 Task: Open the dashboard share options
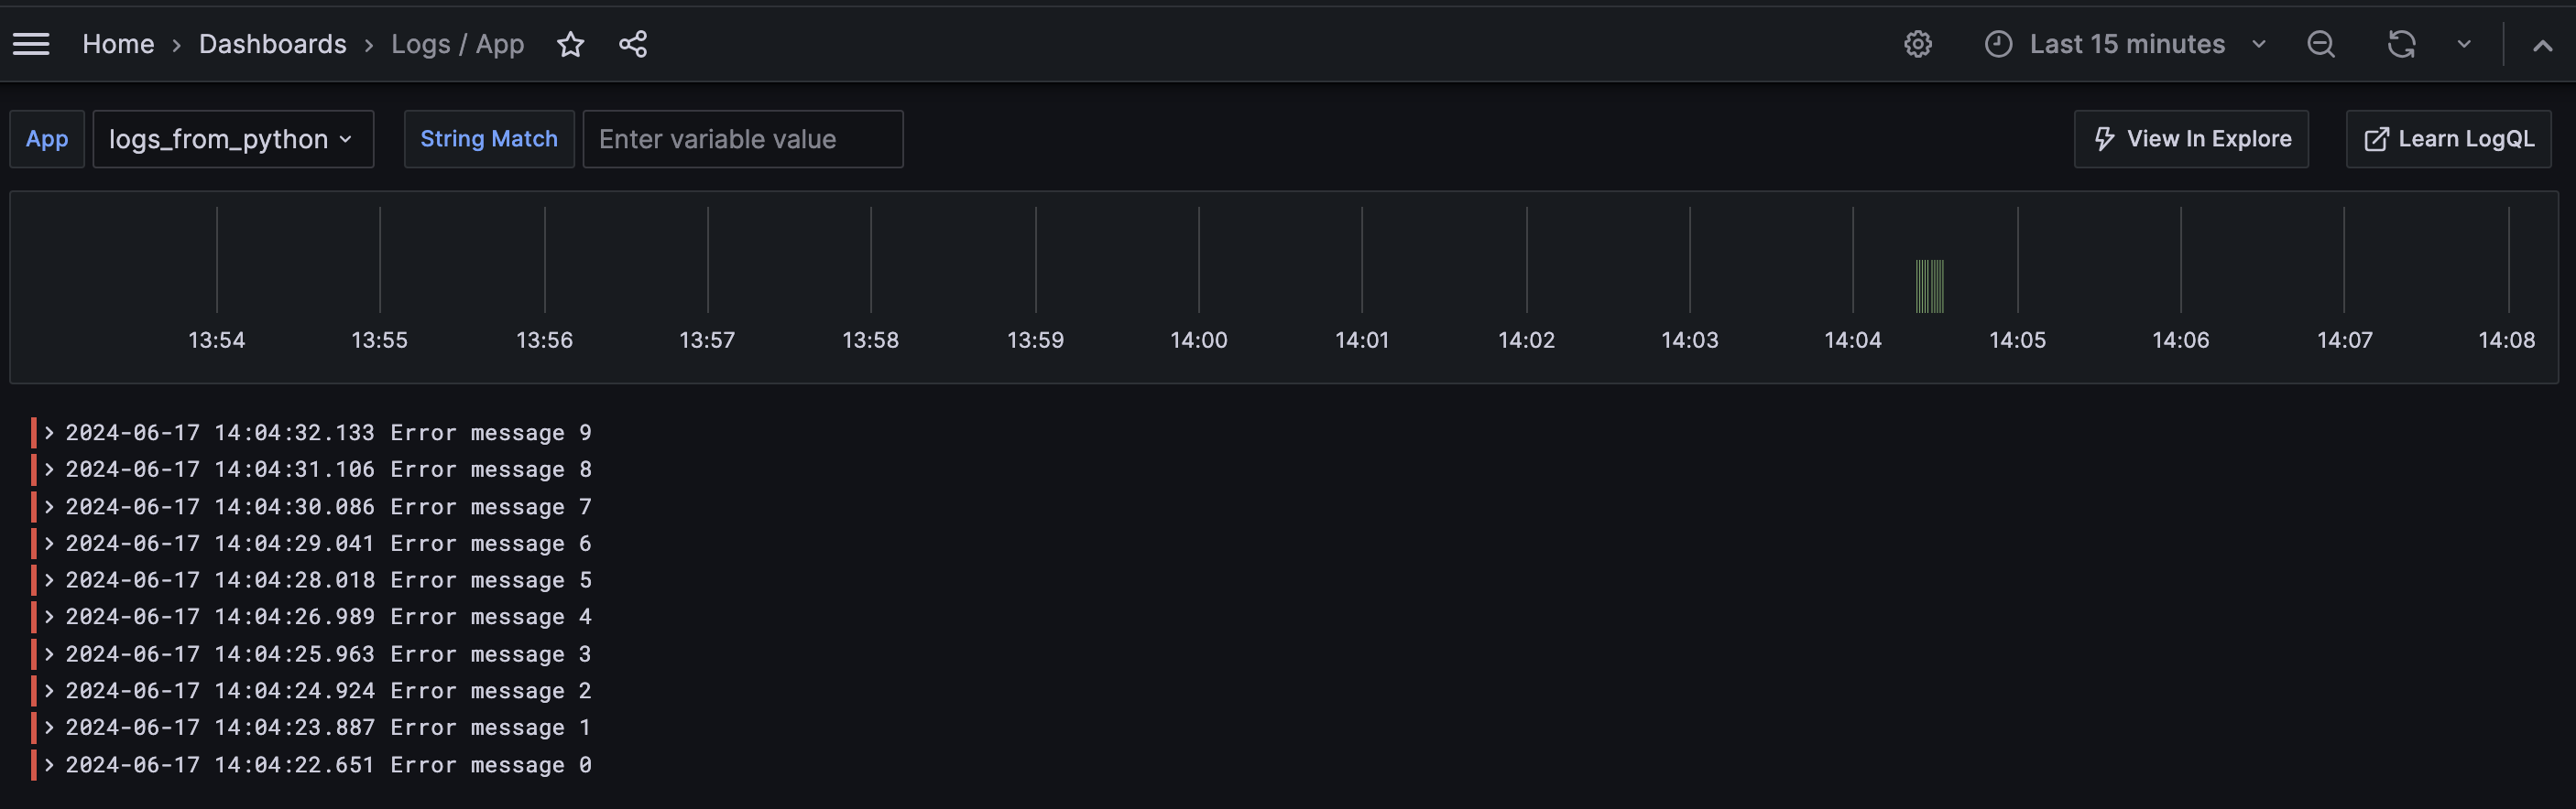pyautogui.click(x=632, y=44)
